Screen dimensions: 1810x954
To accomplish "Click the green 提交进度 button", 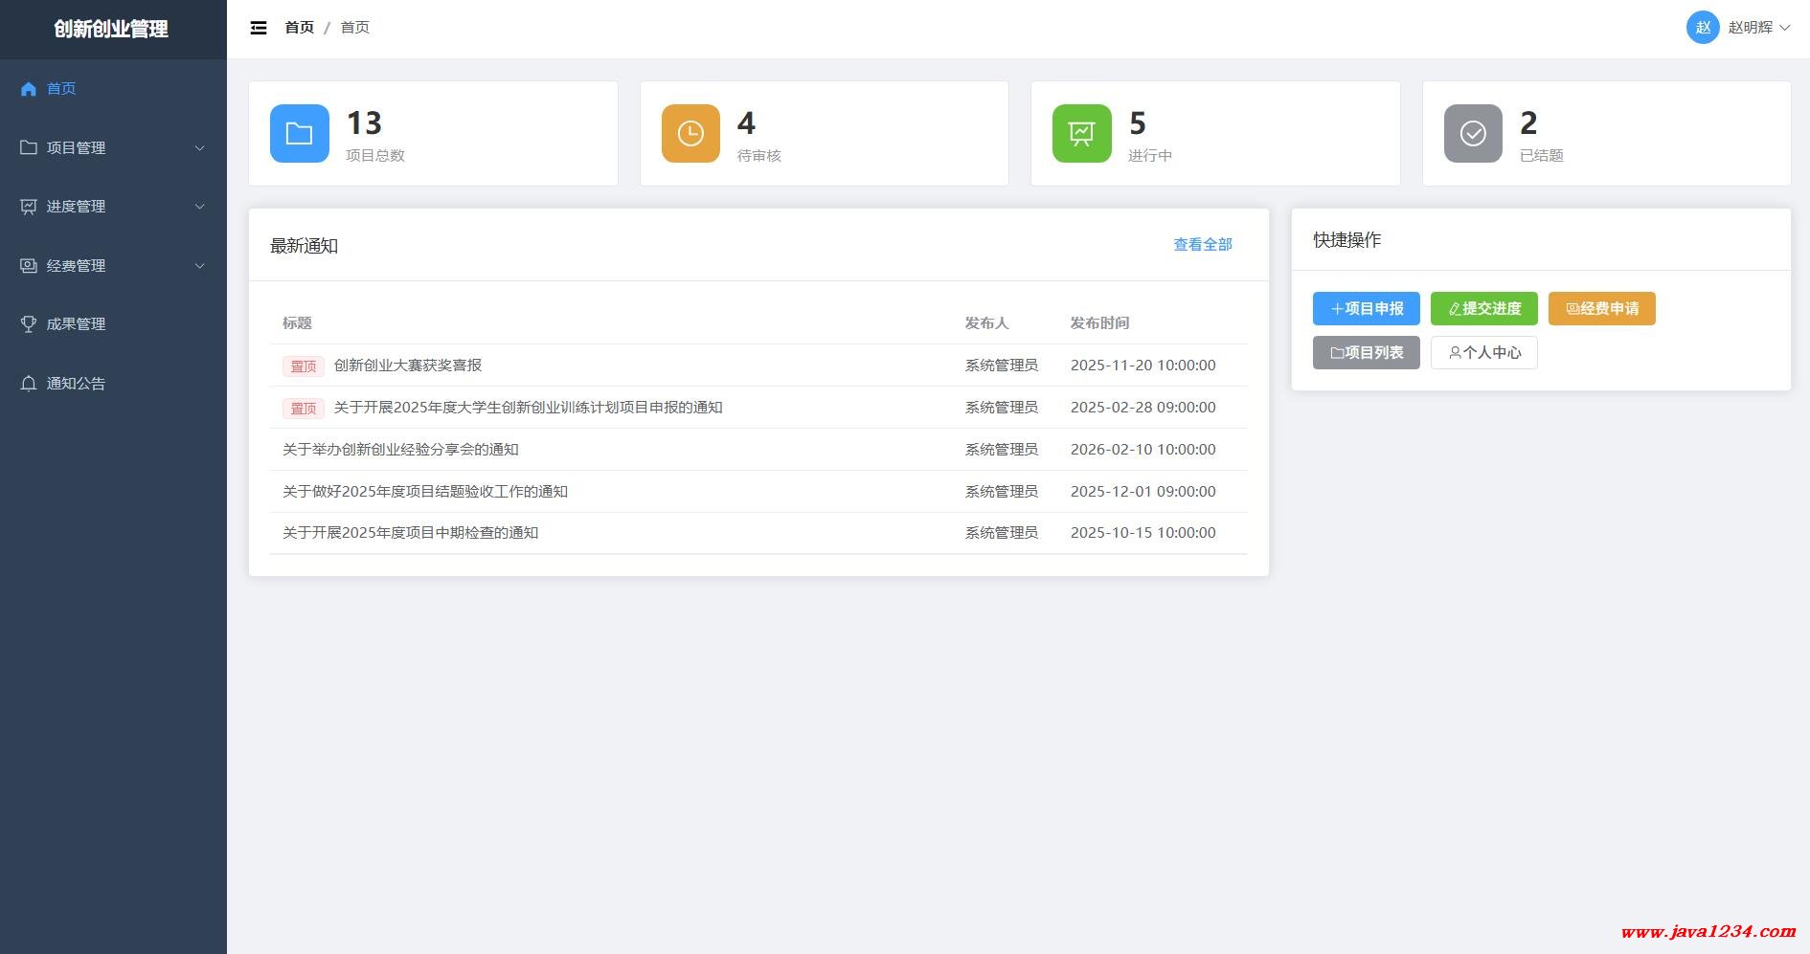I will [1483, 309].
